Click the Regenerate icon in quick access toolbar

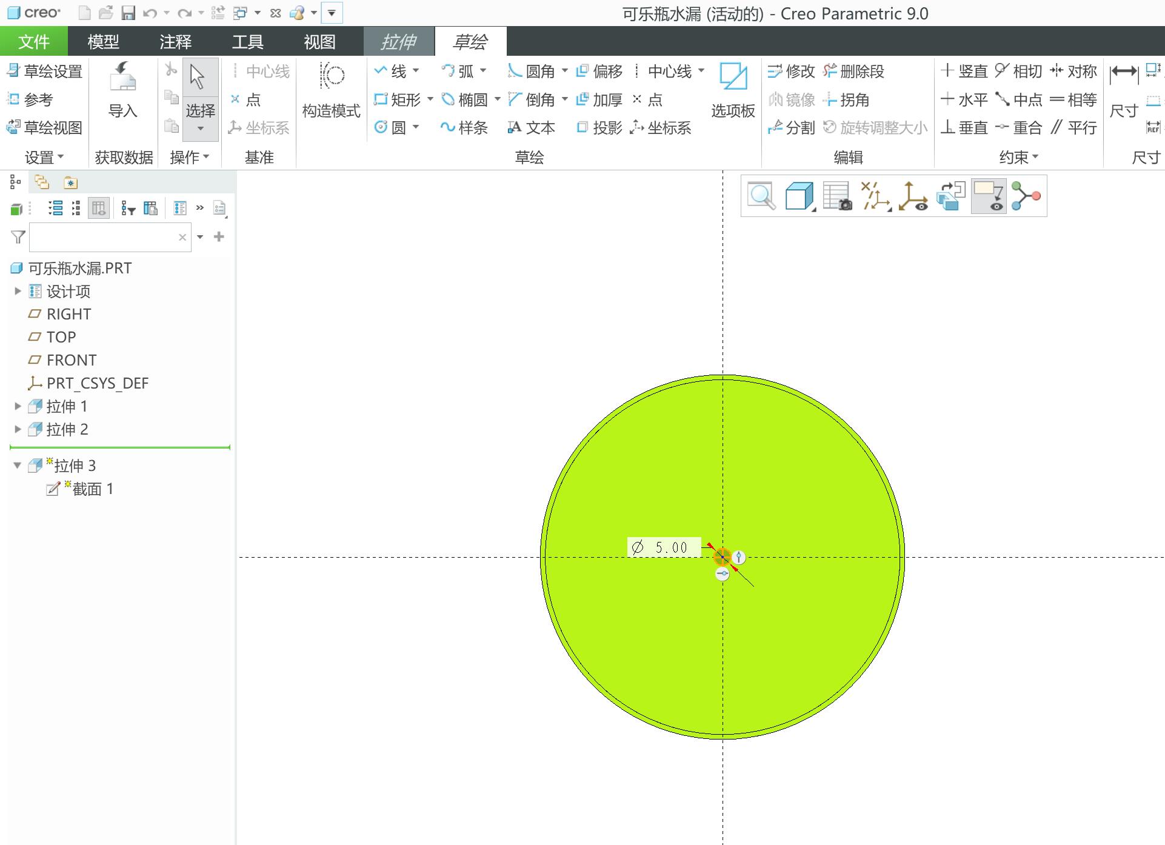218,13
